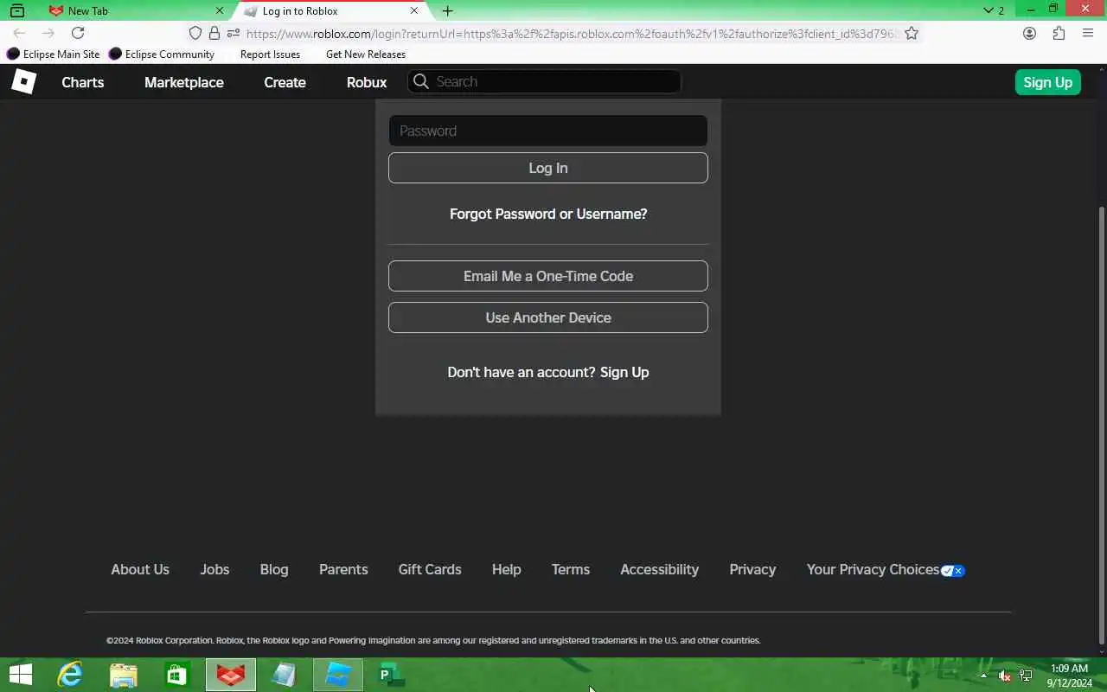This screenshot has height=692, width=1107.
Task: Open Parents footer link
Action: pos(343,569)
